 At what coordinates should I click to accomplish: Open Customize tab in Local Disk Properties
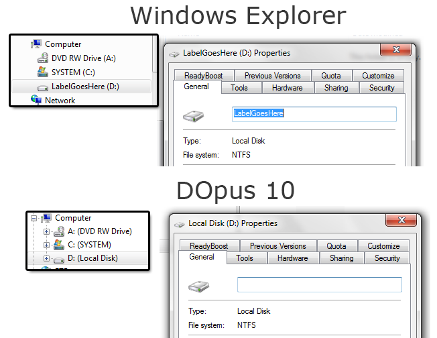click(x=383, y=245)
